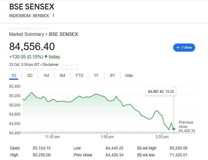The width and height of the screenshot is (208, 160).
Task: Show the 6M chart range
Action: point(62,75)
